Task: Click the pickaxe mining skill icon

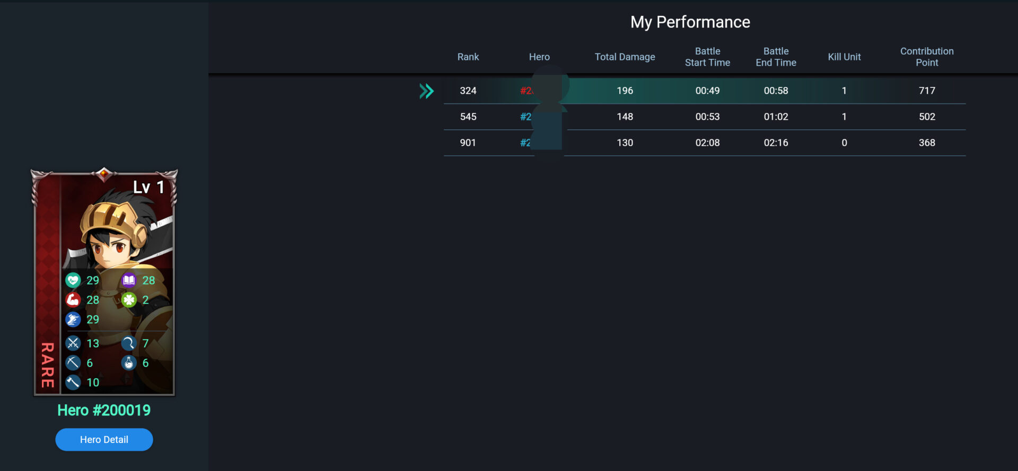Action: (x=73, y=363)
